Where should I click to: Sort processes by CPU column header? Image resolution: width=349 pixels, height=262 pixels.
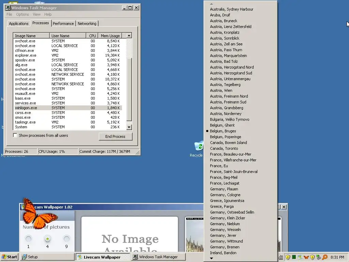tap(92, 35)
